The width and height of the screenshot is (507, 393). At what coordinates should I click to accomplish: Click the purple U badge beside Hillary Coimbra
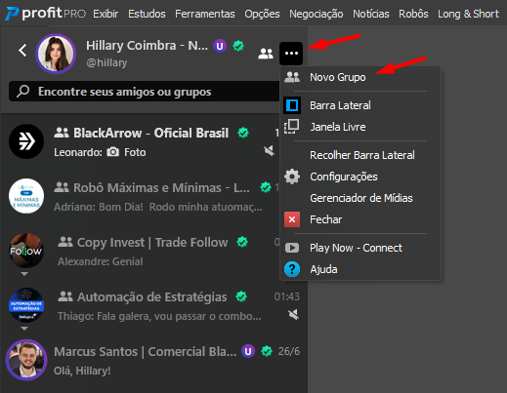pos(220,46)
